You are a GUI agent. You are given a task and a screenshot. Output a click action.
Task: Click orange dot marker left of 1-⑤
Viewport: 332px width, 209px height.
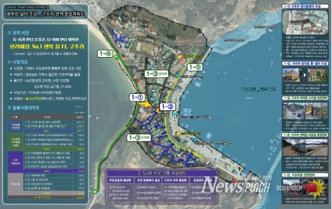coord(179,57)
